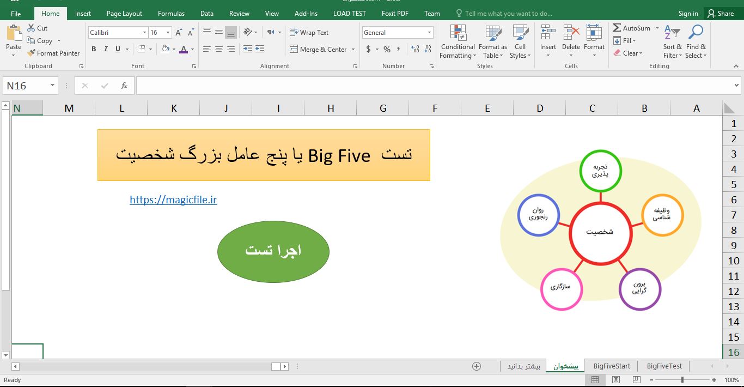This screenshot has width=744, height=387.
Task: Open the Calibri font name dropdown
Action: (144, 33)
